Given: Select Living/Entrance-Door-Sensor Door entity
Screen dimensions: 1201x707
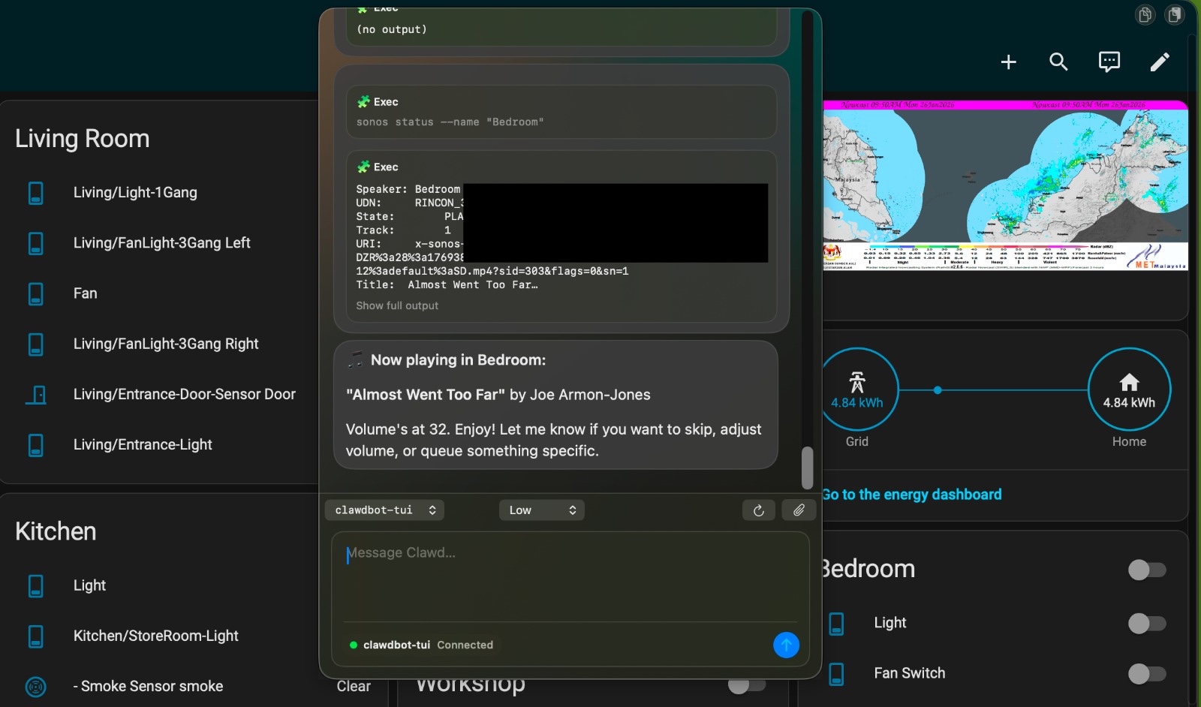Looking at the screenshot, I should point(184,394).
